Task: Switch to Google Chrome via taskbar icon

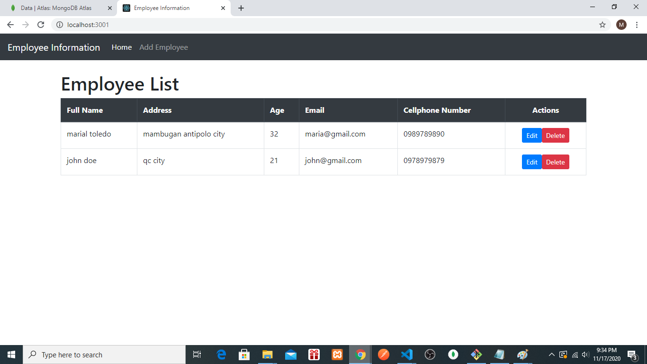Action: point(360,354)
